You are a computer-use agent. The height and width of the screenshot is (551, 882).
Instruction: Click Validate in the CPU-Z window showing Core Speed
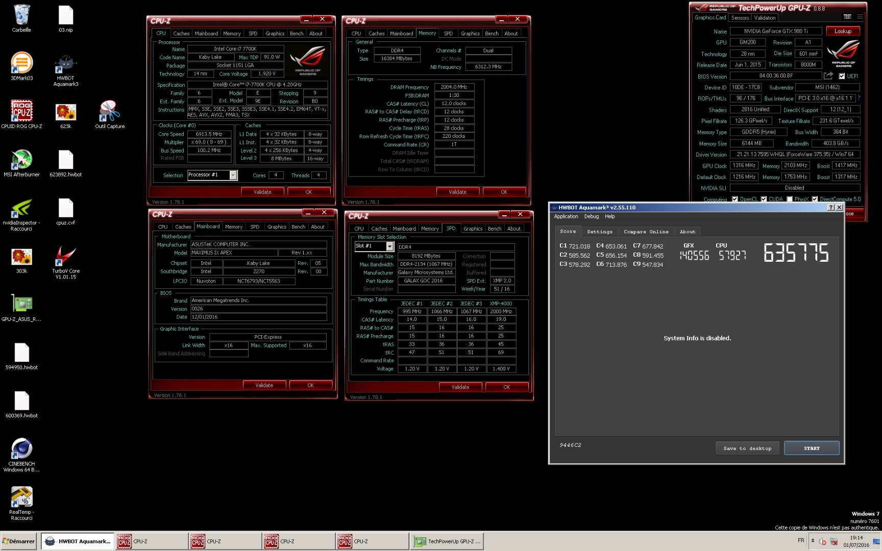coord(262,192)
